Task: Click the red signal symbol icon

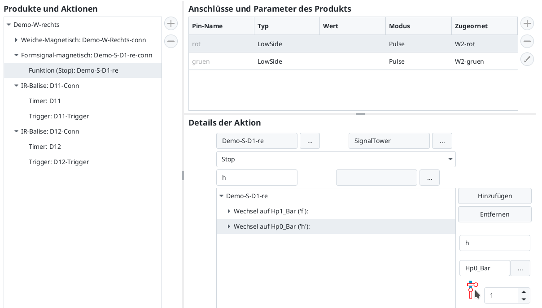Action: [x=472, y=290]
